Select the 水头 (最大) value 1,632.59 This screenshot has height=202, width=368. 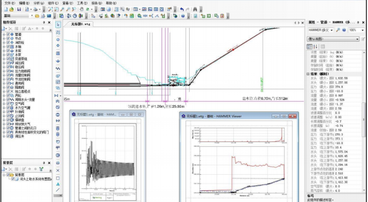point(342,79)
